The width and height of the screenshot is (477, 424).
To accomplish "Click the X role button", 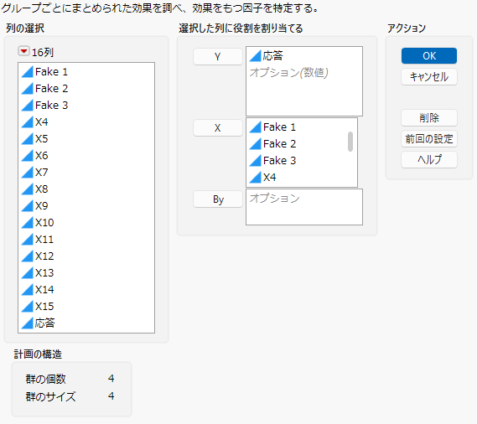I will 218,127.
